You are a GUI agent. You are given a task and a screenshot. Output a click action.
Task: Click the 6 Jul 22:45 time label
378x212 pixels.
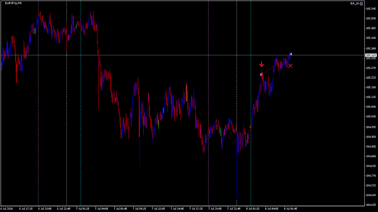point(63,208)
